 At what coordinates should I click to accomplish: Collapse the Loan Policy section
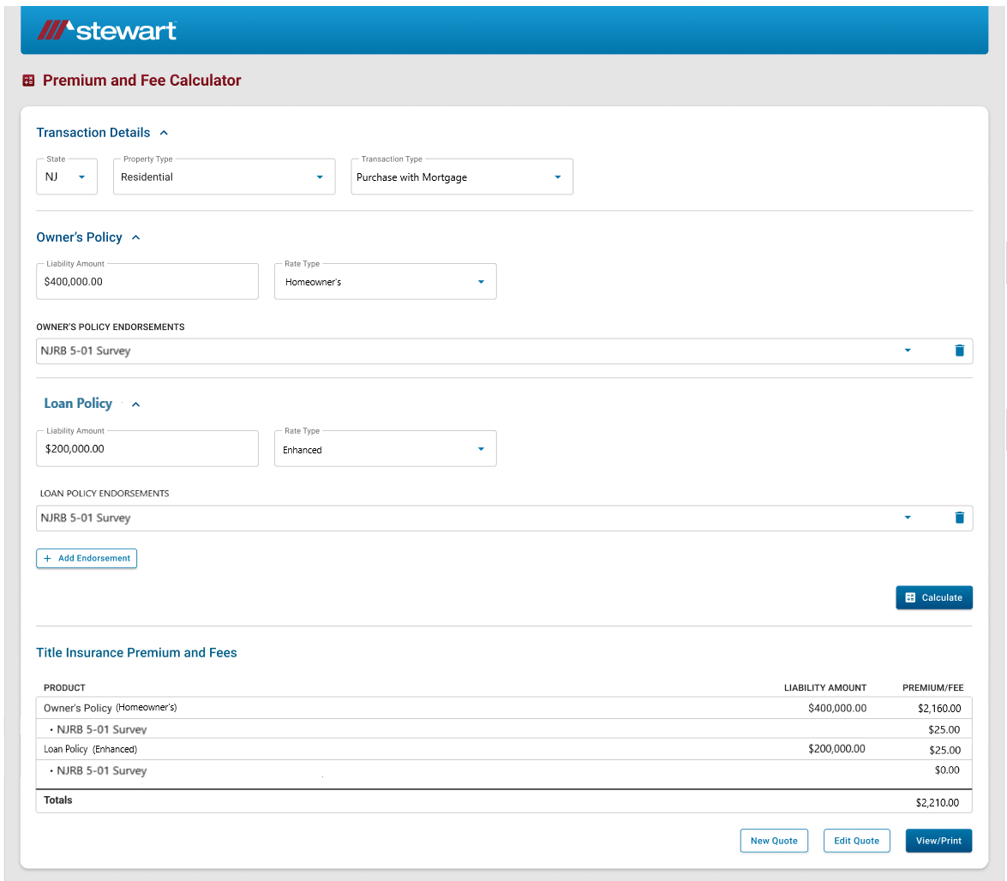coord(135,404)
